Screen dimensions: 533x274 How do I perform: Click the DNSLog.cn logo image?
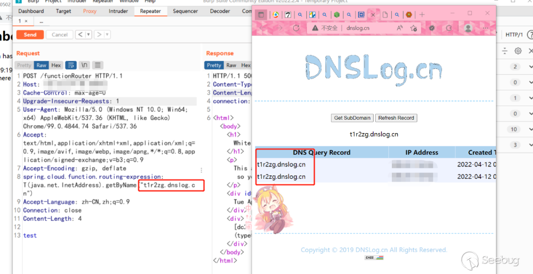click(x=374, y=70)
